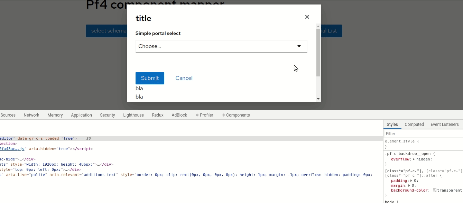Image resolution: width=463 pixels, height=203 pixels.
Task: Click the caret arrow in Choose... select
Action: pos(299,46)
